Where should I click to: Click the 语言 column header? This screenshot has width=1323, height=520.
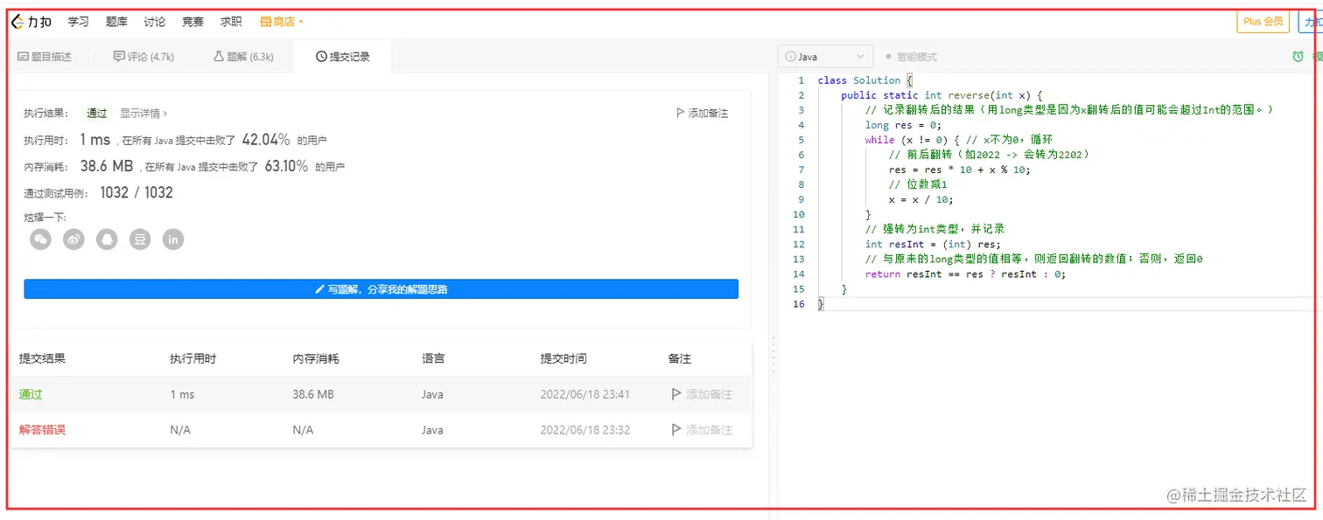point(433,358)
